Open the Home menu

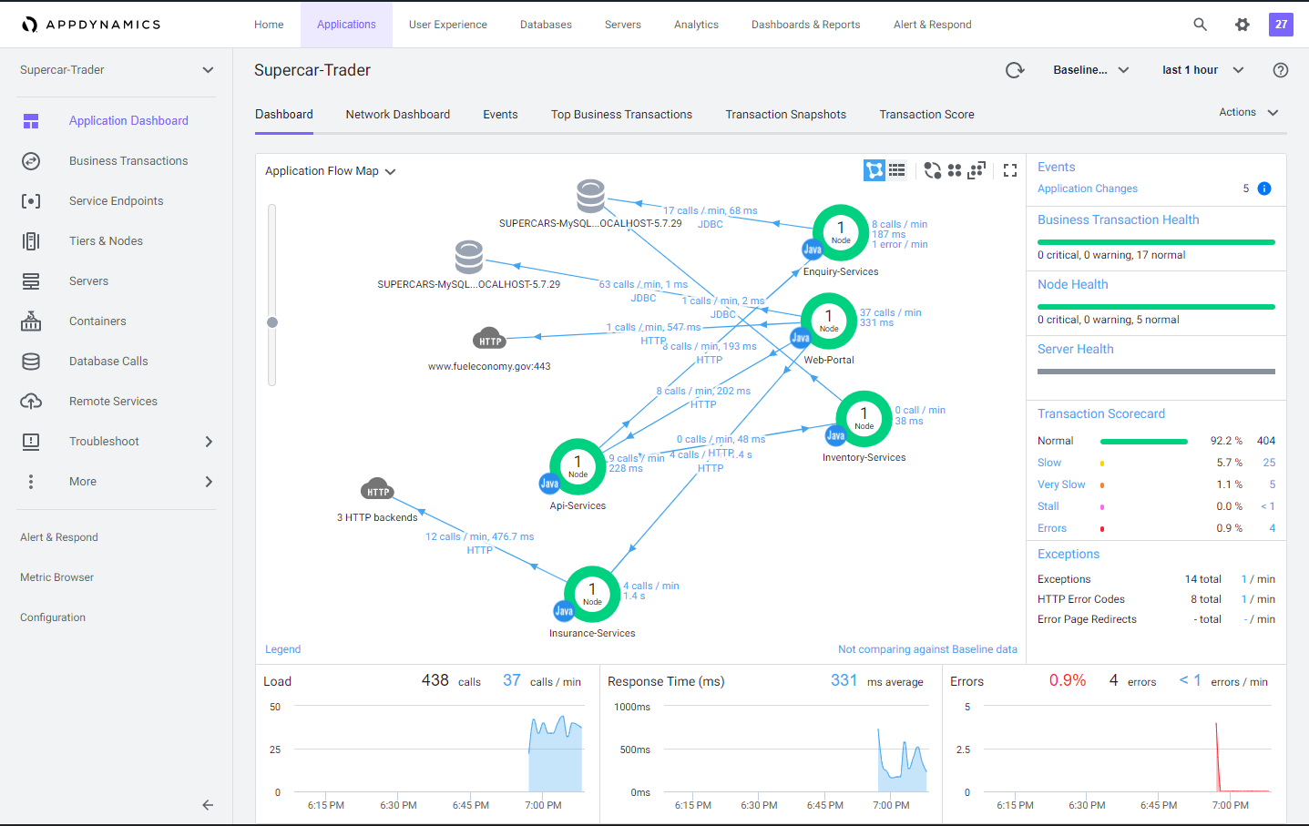click(269, 25)
